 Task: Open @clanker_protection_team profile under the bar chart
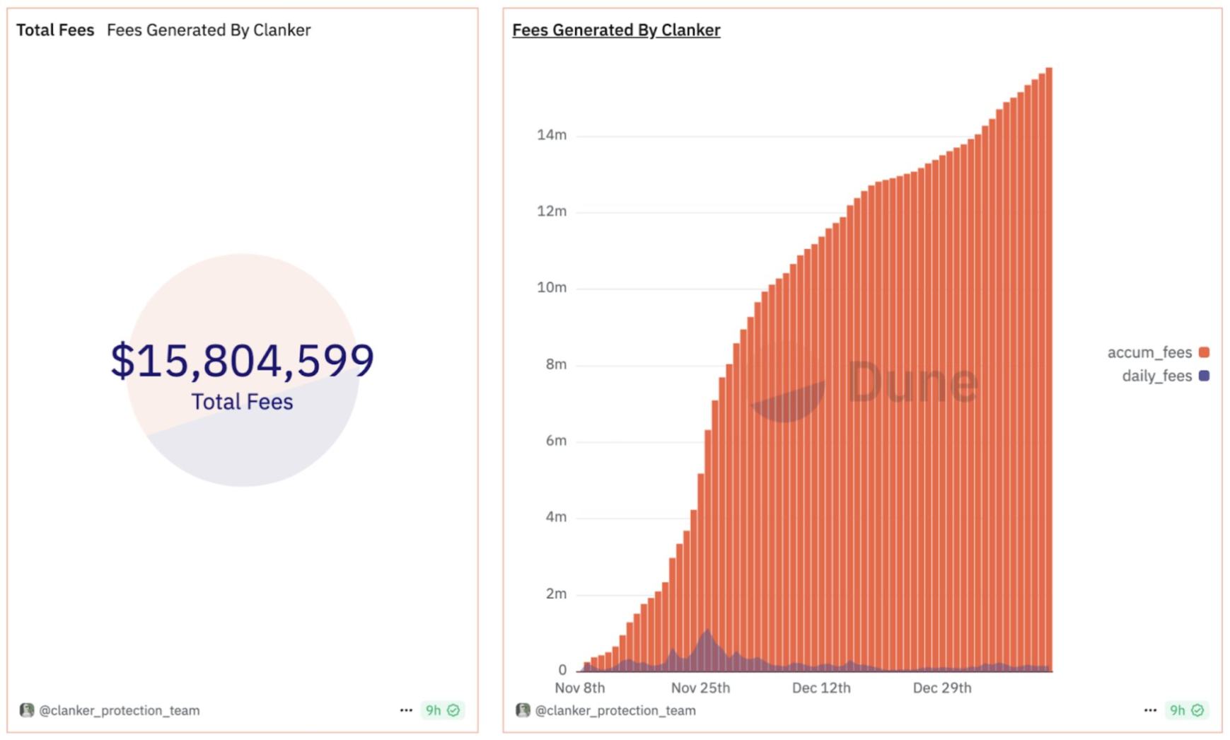click(615, 710)
